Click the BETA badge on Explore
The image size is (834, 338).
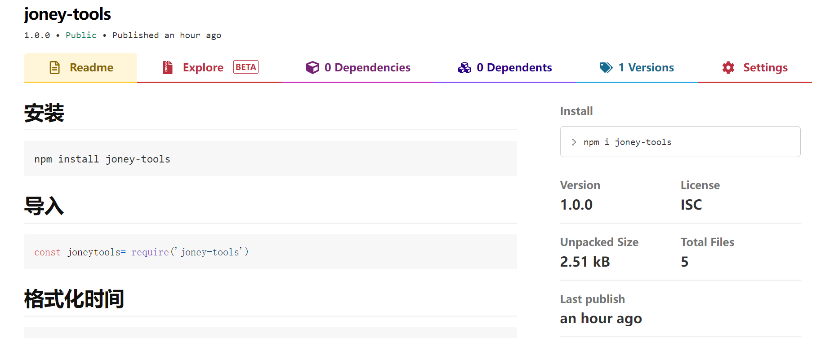(246, 67)
